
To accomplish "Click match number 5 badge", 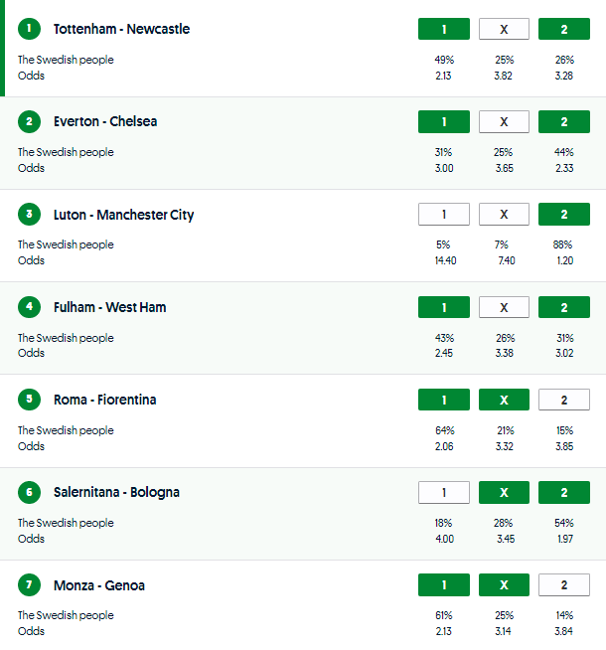I will coord(30,400).
